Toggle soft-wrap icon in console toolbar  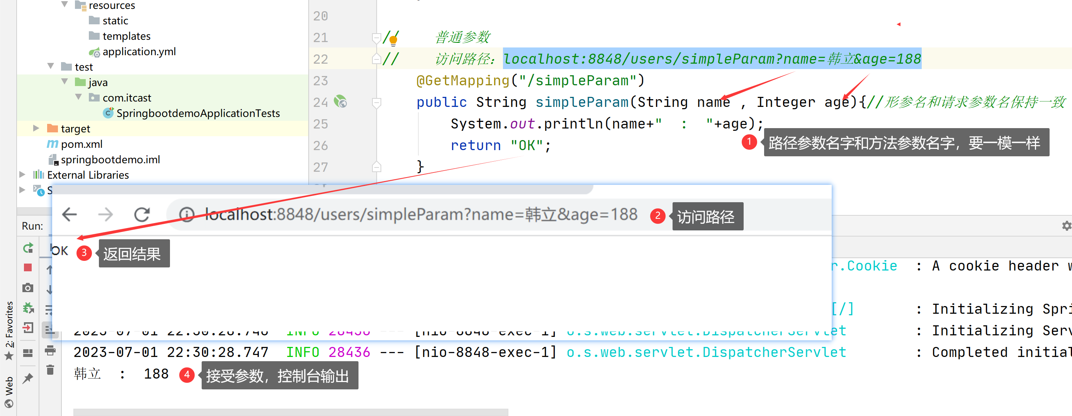(49, 309)
